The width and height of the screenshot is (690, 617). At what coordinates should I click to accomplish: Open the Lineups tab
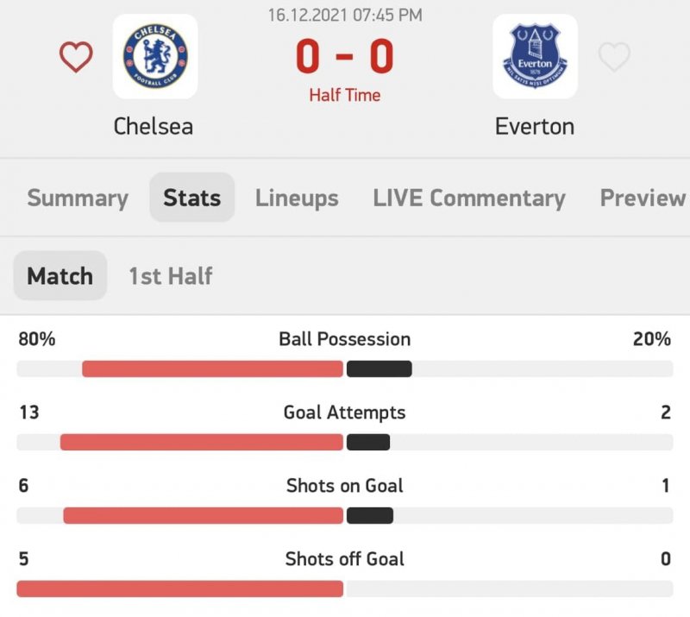click(x=297, y=198)
